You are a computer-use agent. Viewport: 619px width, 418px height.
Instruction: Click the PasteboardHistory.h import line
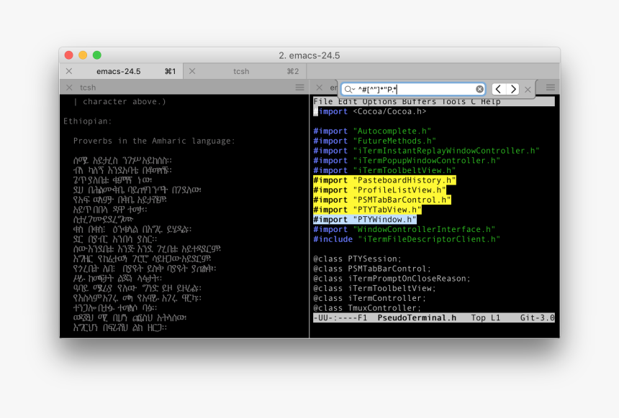[384, 180]
